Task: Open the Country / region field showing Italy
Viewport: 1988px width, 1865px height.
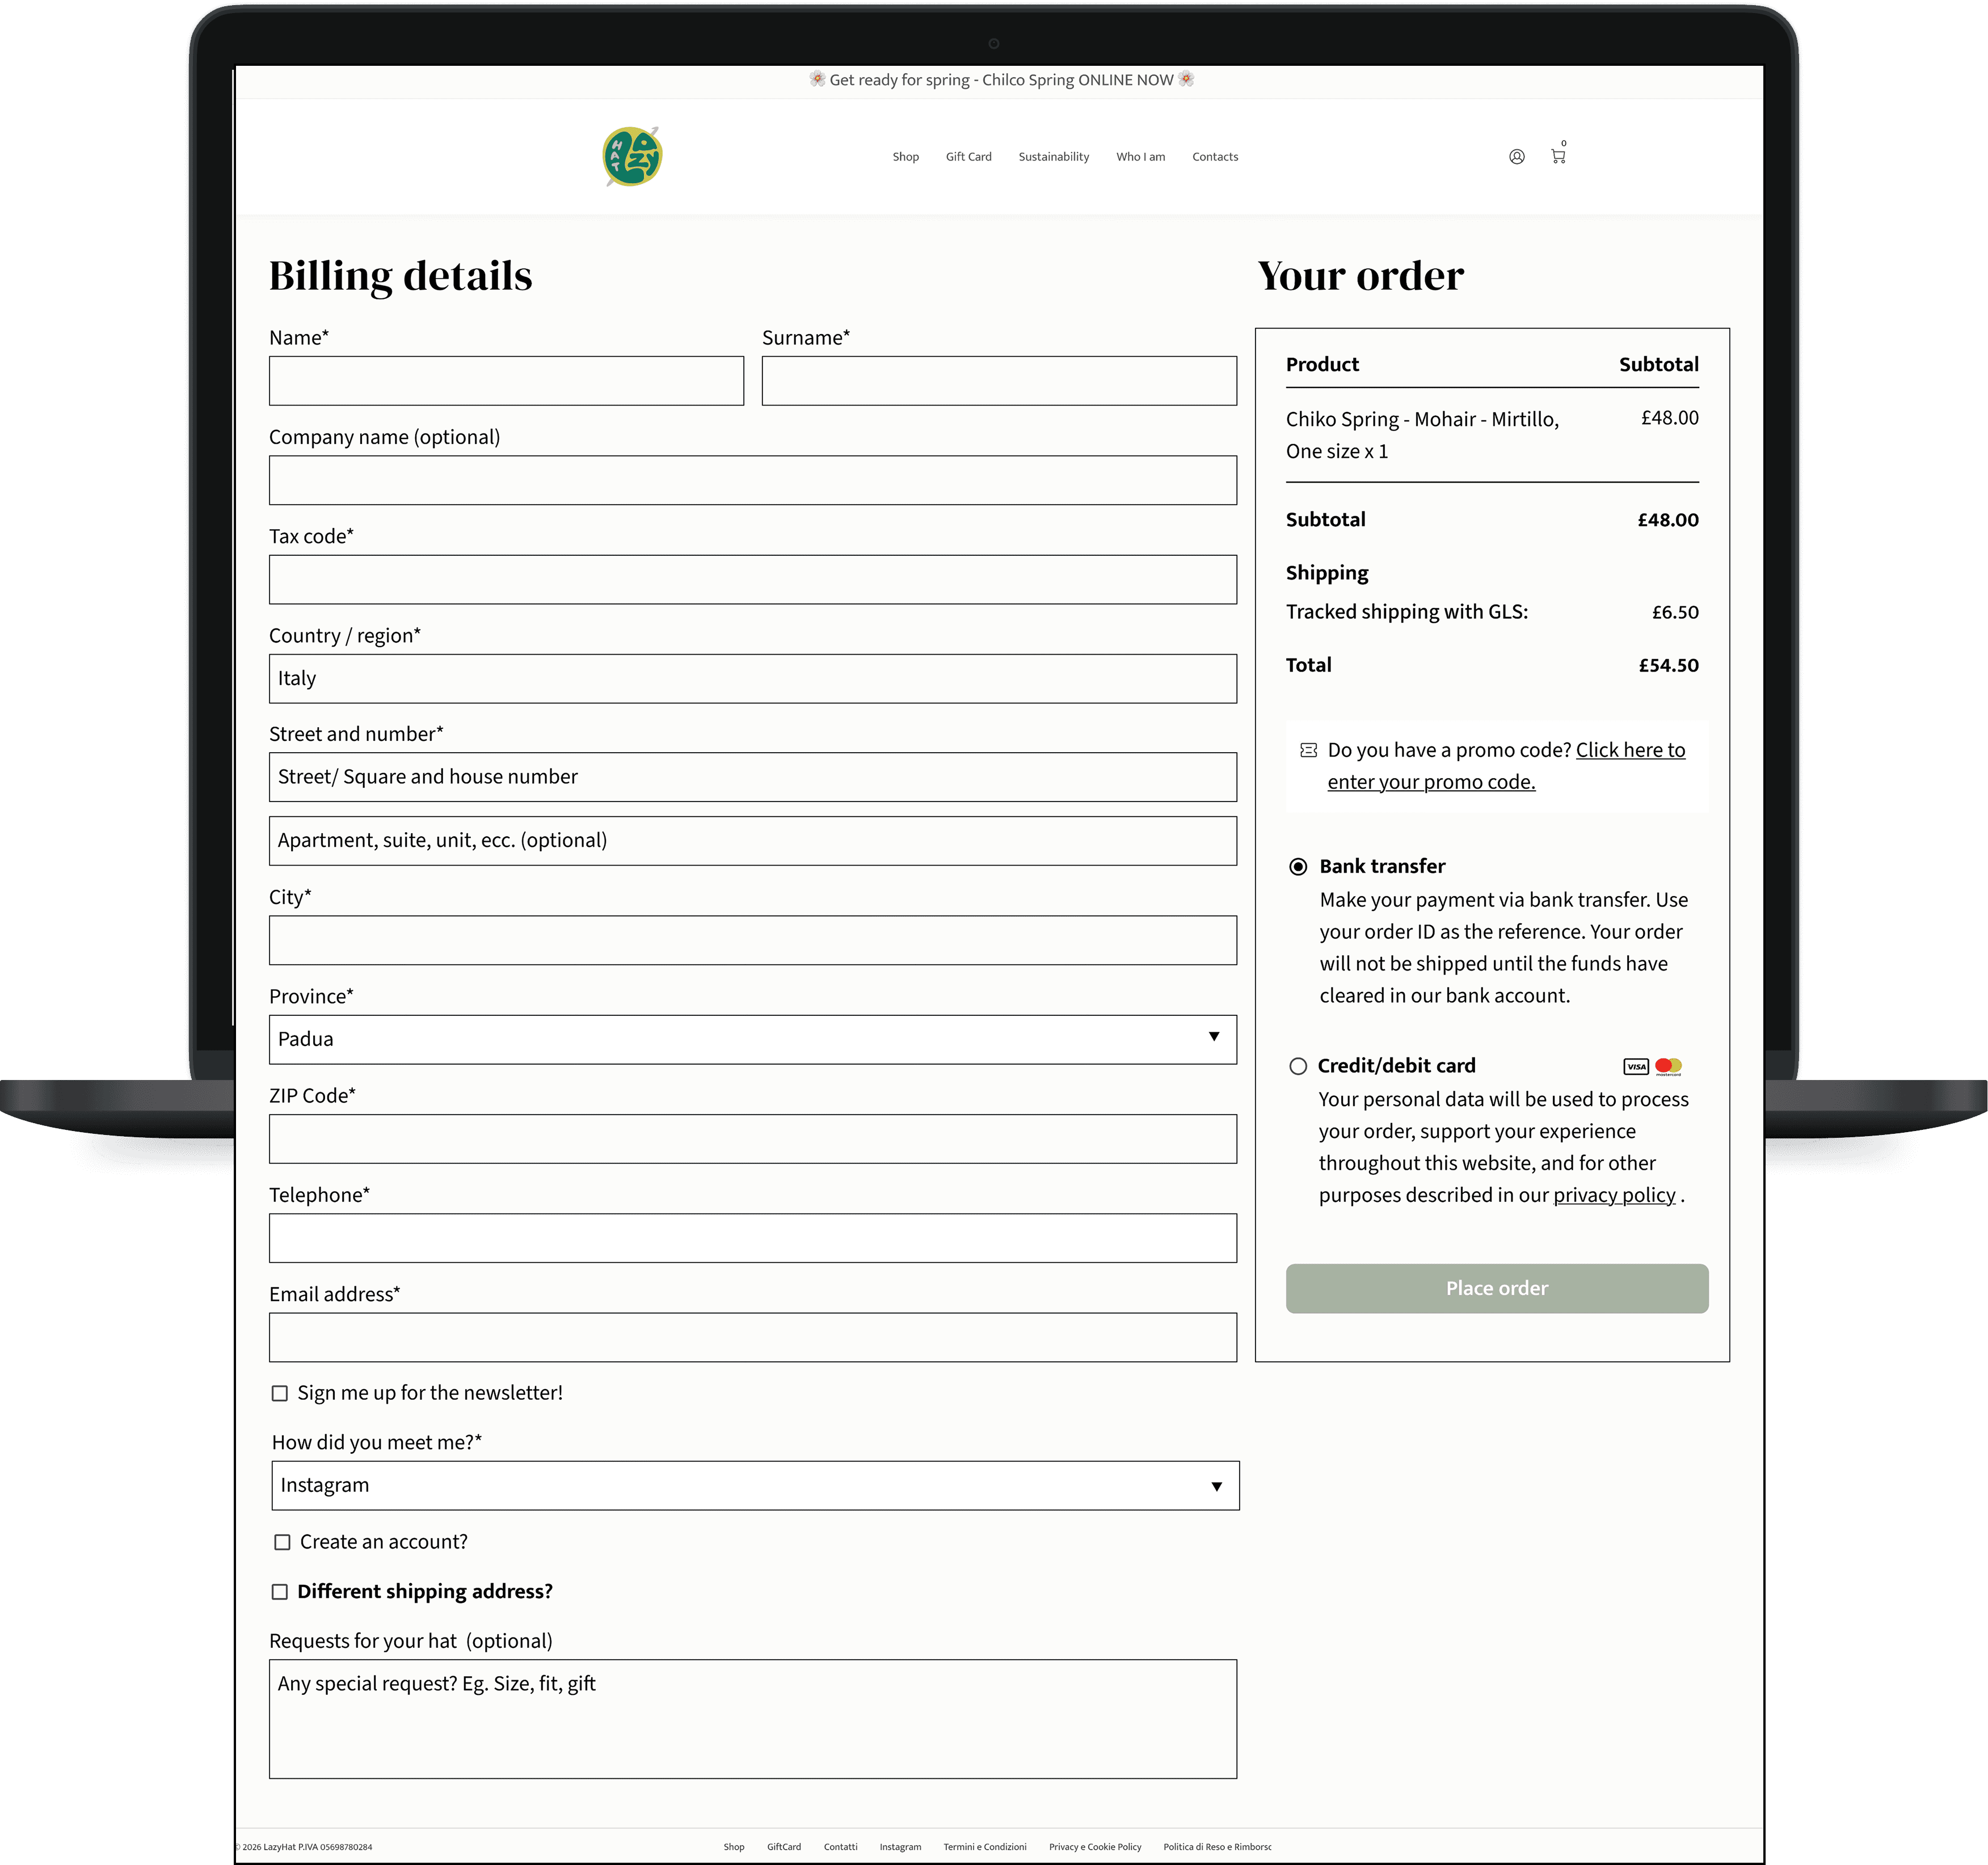Action: [x=752, y=678]
